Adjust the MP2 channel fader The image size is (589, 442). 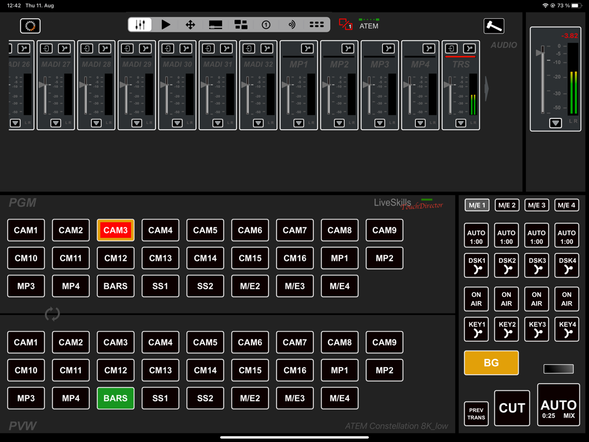[x=327, y=85]
